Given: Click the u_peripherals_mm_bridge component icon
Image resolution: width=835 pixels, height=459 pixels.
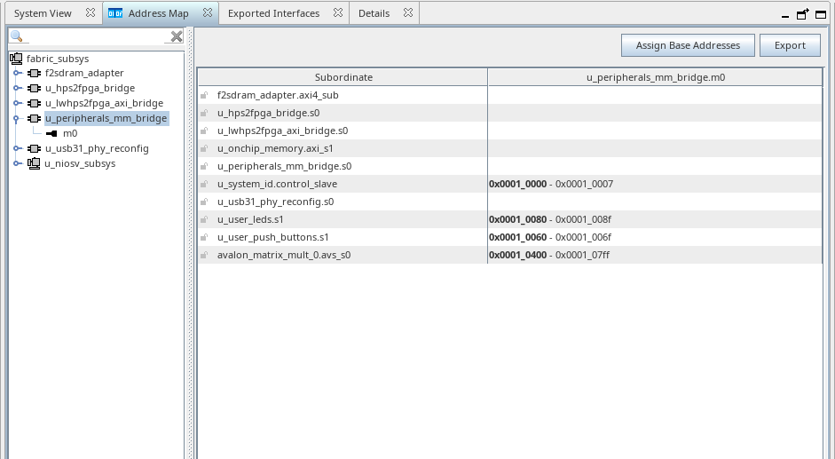Looking at the screenshot, I should click(34, 118).
